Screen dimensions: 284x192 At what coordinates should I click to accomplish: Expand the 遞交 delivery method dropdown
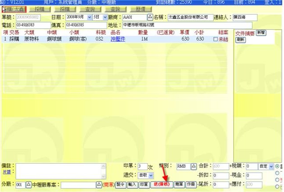tap(151, 175)
